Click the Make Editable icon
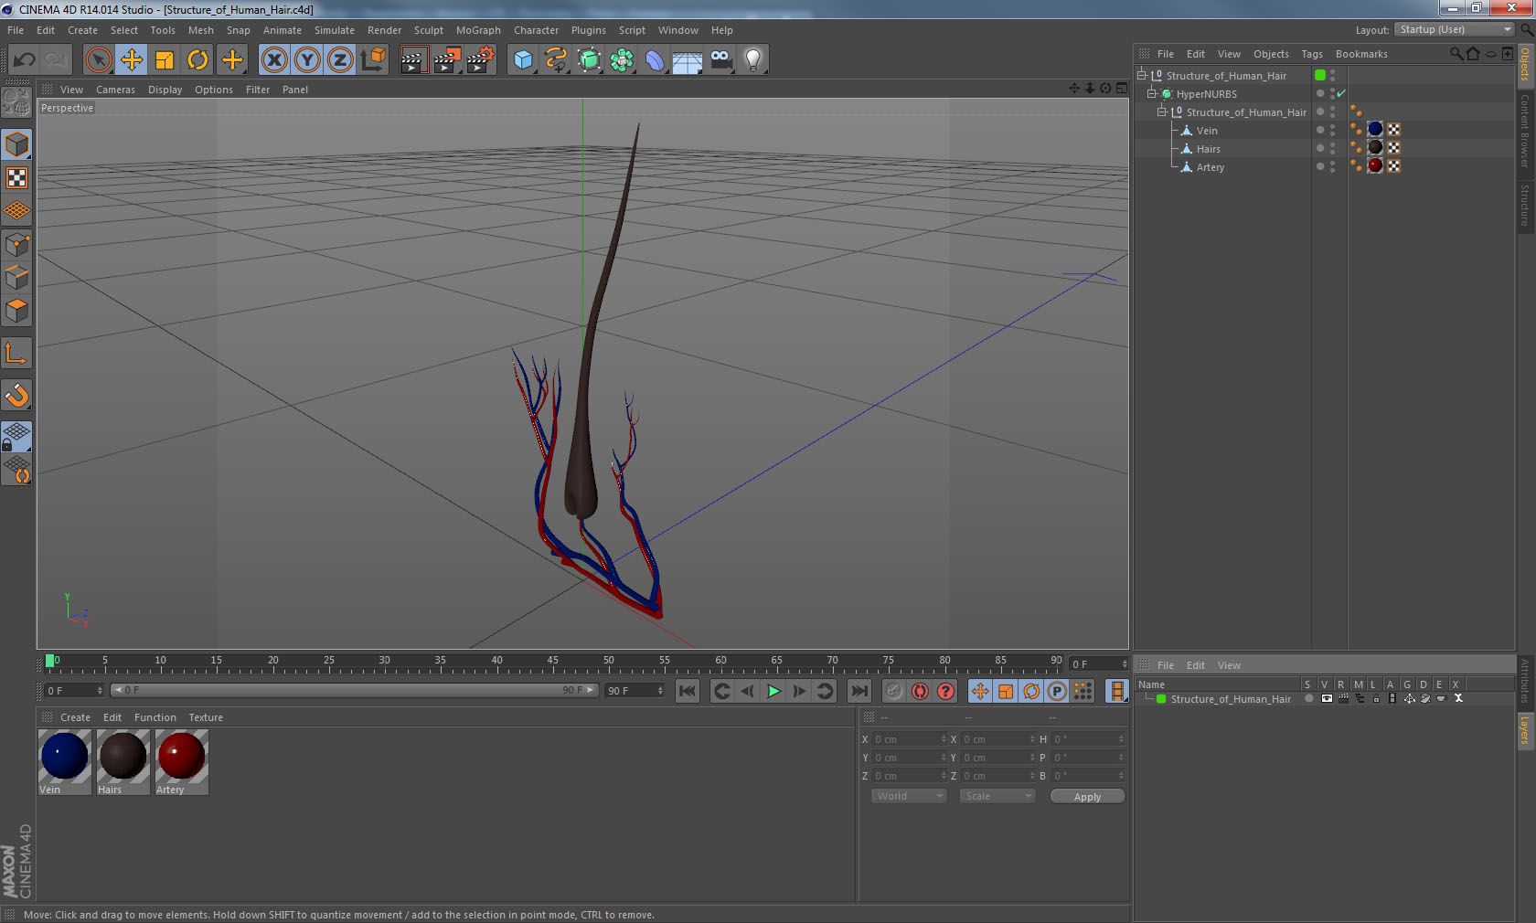This screenshot has height=923, width=1536. point(16,102)
